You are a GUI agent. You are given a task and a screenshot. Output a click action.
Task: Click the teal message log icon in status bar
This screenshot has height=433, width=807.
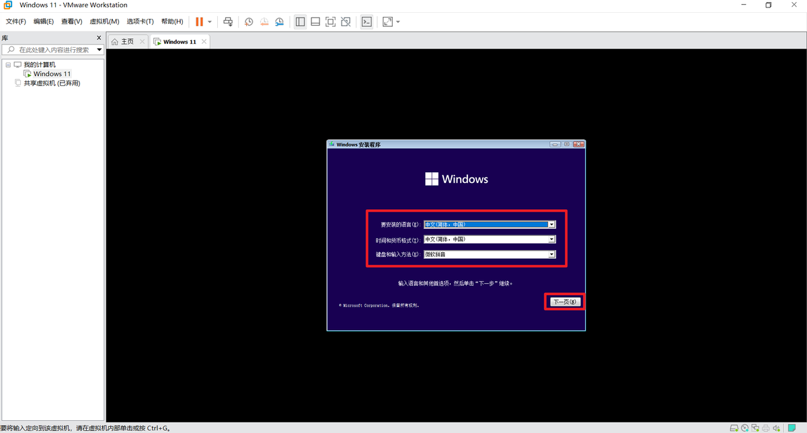click(x=792, y=428)
